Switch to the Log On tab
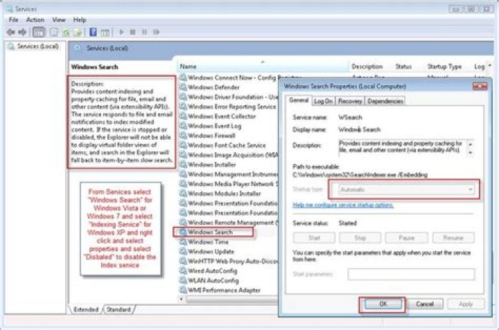Viewport: 499px width, 330px height. 324,101
